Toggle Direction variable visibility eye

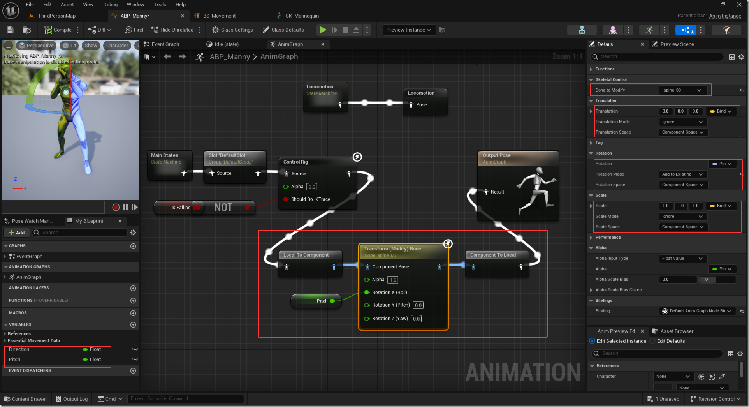tap(135, 349)
